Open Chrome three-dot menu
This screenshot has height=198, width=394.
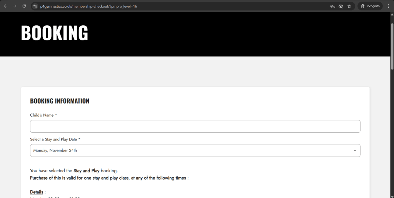tap(388, 6)
